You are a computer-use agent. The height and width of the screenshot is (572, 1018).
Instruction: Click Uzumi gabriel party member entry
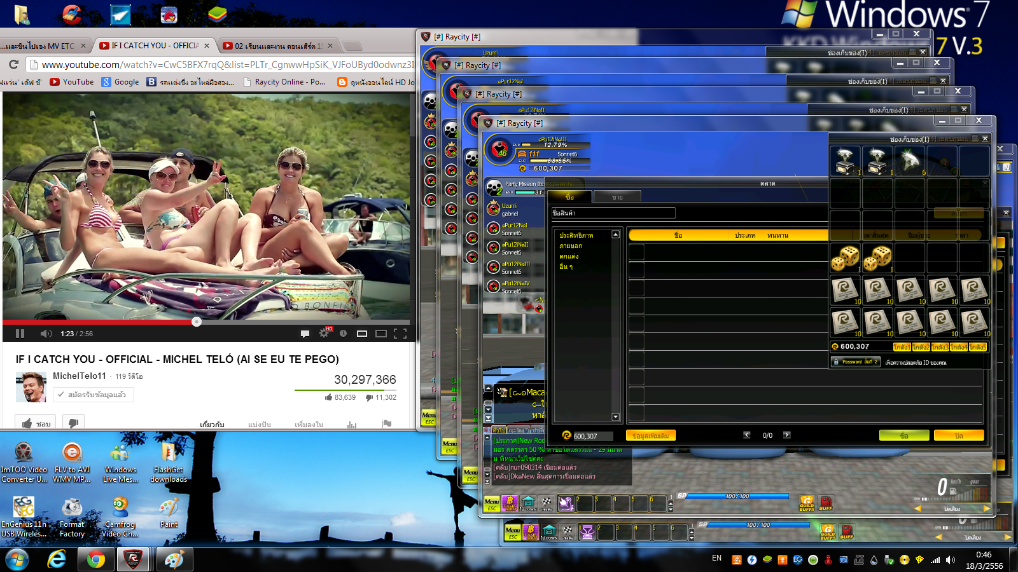click(514, 209)
